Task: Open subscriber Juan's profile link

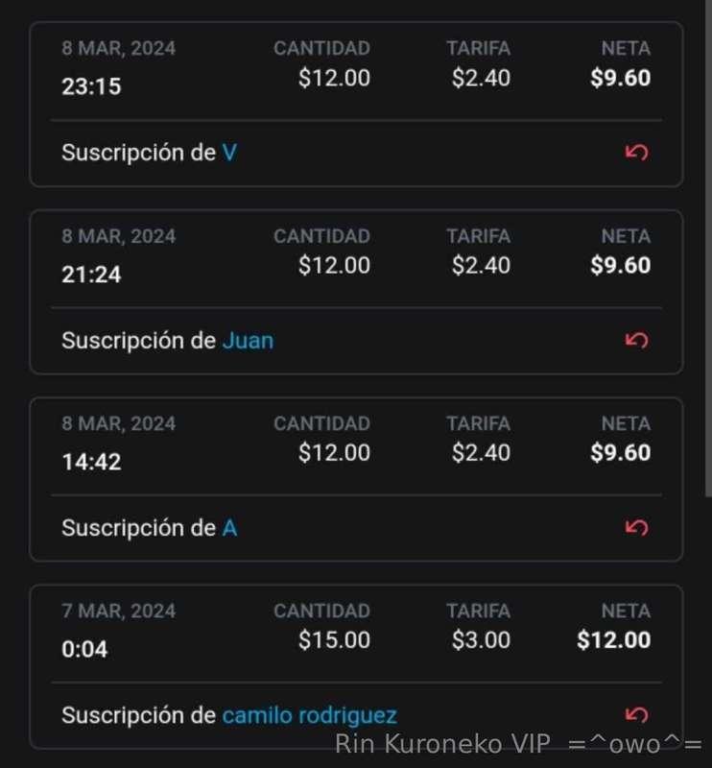Action: pyautogui.click(x=248, y=341)
